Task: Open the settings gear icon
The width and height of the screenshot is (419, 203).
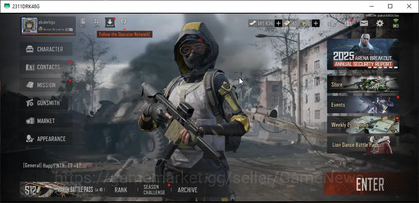Action: click(x=380, y=23)
